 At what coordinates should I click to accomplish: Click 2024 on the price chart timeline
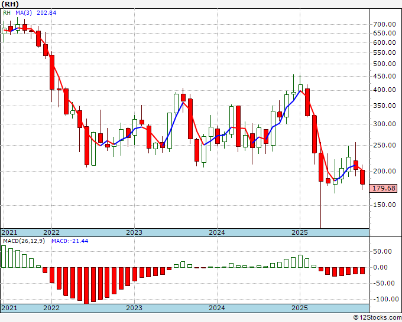[x=217, y=232]
